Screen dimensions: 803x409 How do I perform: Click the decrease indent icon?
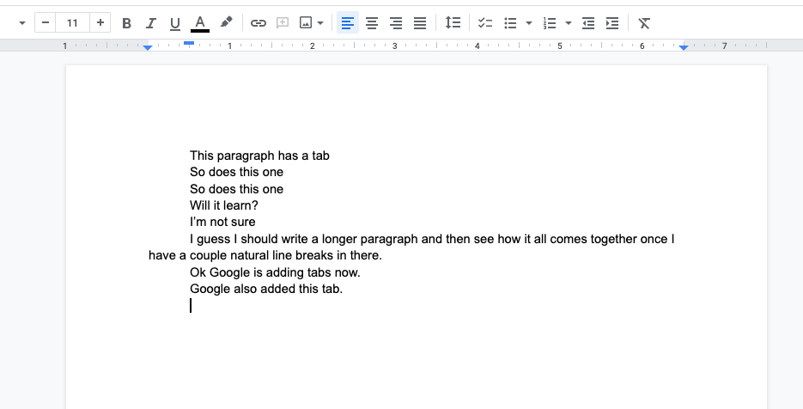point(588,23)
